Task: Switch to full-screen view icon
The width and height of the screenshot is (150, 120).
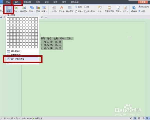Action: [131, 118]
